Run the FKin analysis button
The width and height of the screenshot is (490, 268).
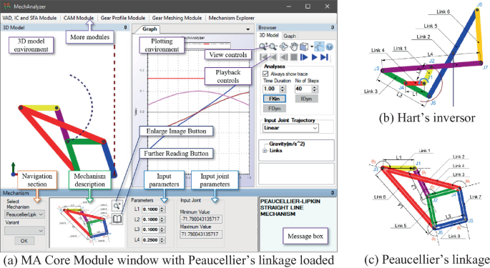(x=275, y=99)
